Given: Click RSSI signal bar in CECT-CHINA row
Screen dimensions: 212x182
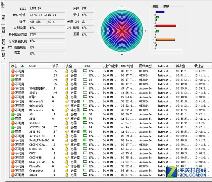Looking at the screenshot, I should (85, 144).
